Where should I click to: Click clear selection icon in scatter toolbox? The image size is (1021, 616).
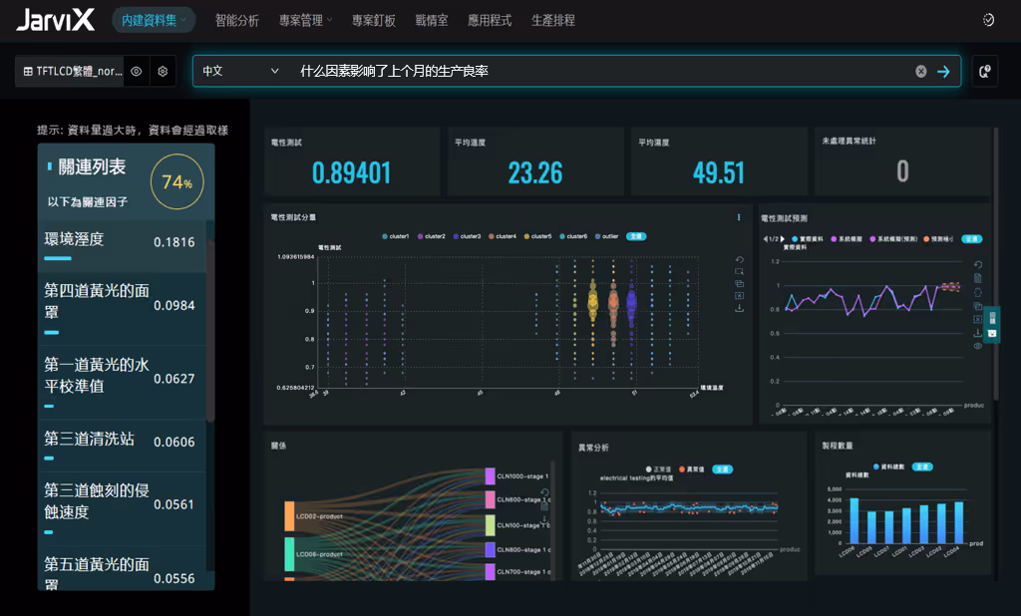739,296
